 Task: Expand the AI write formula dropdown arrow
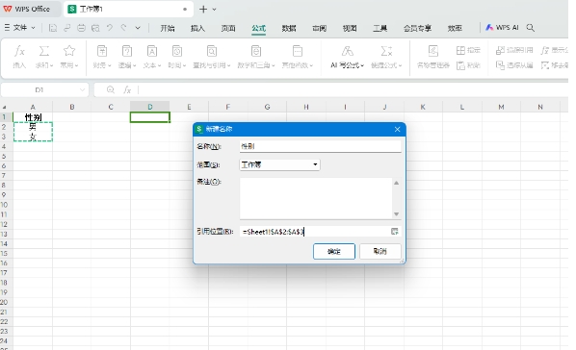(x=362, y=65)
